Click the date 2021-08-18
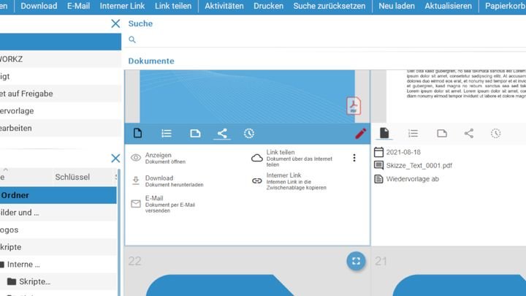Image resolution: width=526 pixels, height=296 pixels. pyautogui.click(x=403, y=152)
